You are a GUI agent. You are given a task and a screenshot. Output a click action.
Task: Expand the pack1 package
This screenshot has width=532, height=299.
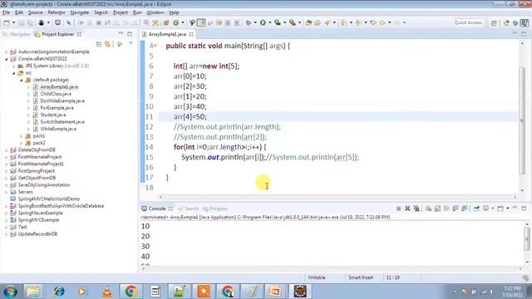21,136
